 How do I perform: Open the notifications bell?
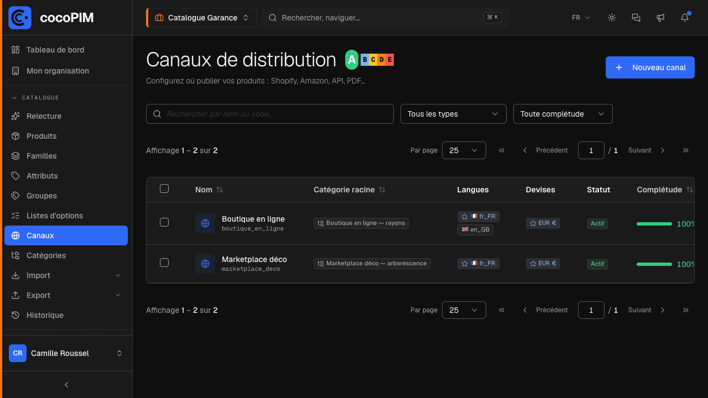point(685,18)
